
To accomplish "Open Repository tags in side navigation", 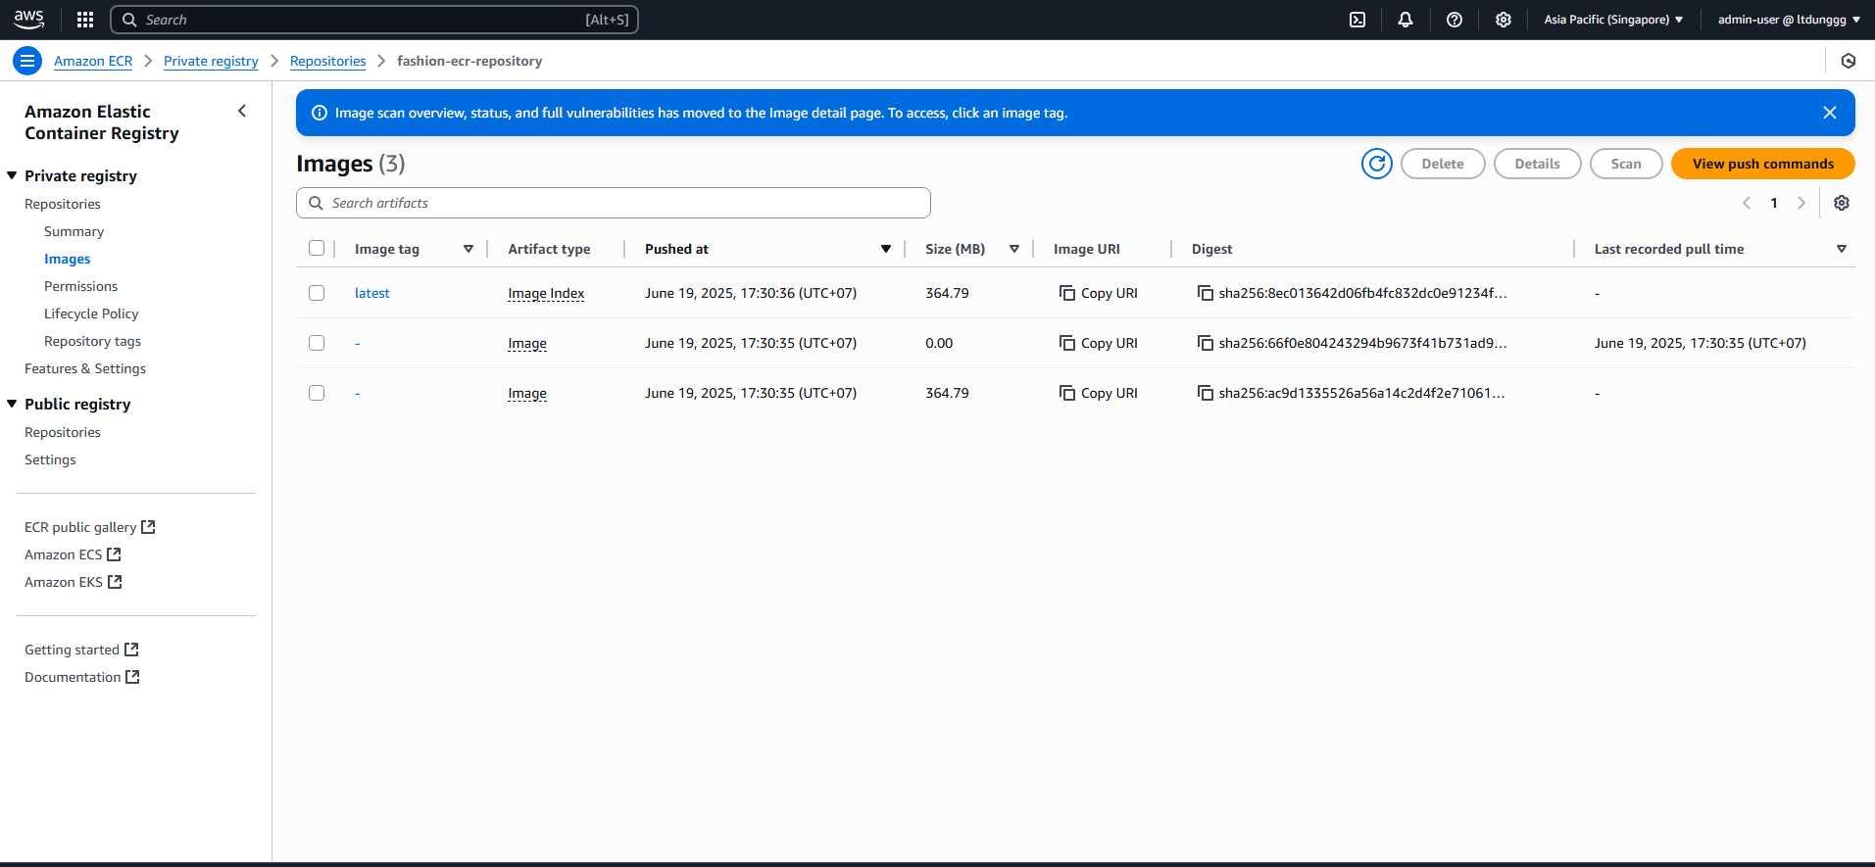I will coord(92,341).
